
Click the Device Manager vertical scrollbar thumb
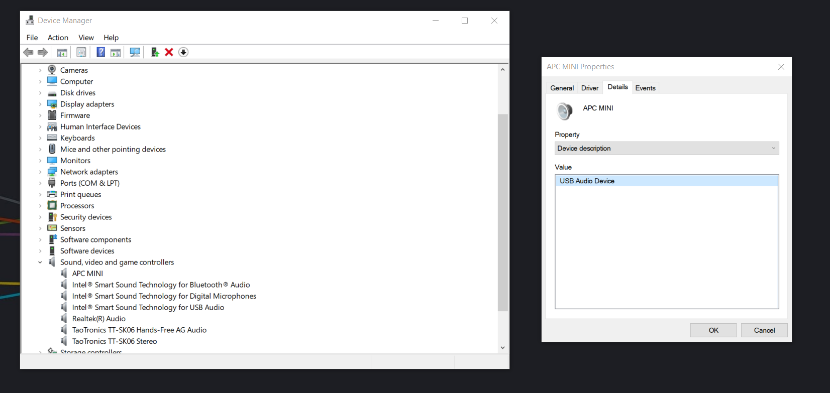click(502, 212)
